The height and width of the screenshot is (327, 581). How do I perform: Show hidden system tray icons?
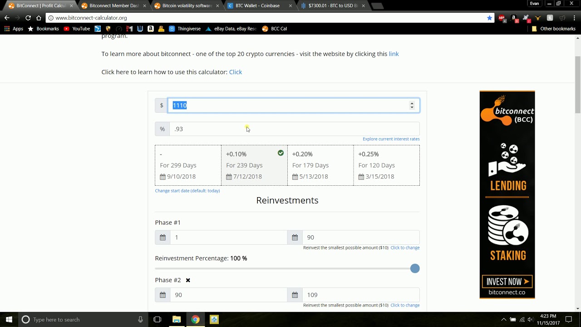[503, 319]
